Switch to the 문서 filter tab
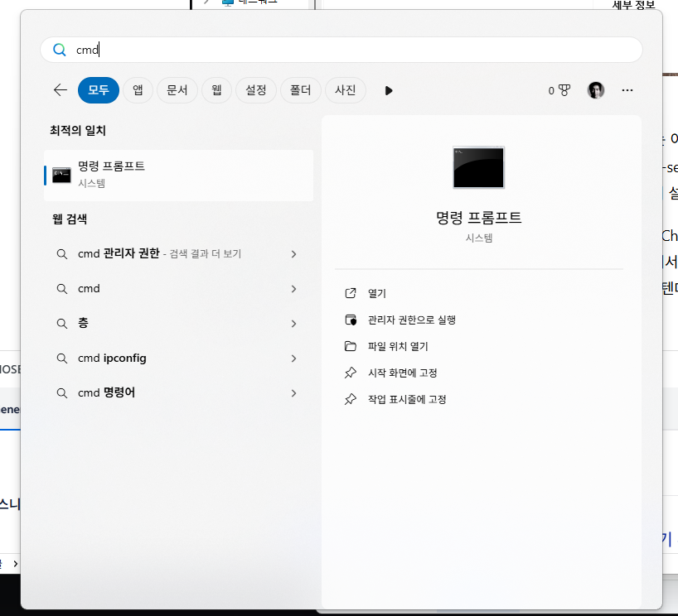This screenshot has height=616, width=678. (x=177, y=90)
